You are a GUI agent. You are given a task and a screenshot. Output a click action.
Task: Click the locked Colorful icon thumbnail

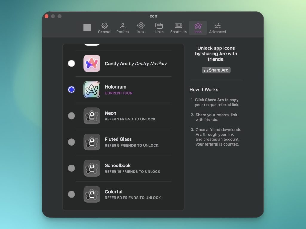[92, 194]
